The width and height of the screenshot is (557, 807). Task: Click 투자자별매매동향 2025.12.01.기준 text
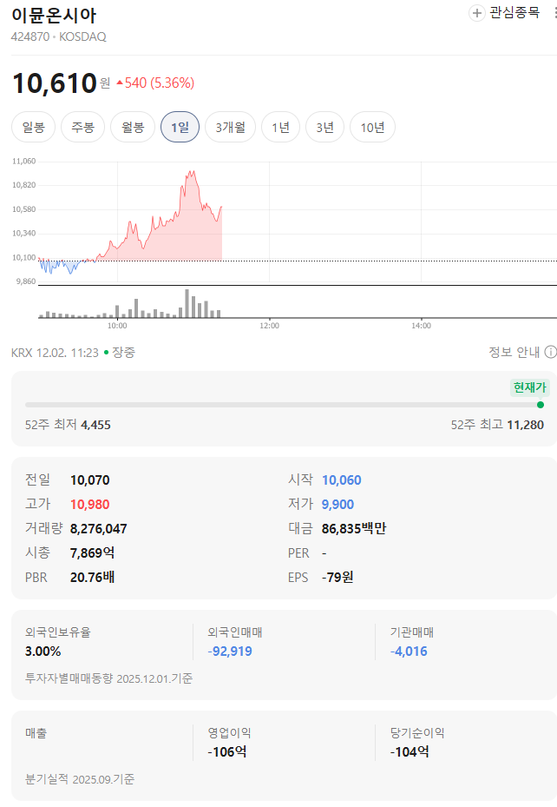109,678
